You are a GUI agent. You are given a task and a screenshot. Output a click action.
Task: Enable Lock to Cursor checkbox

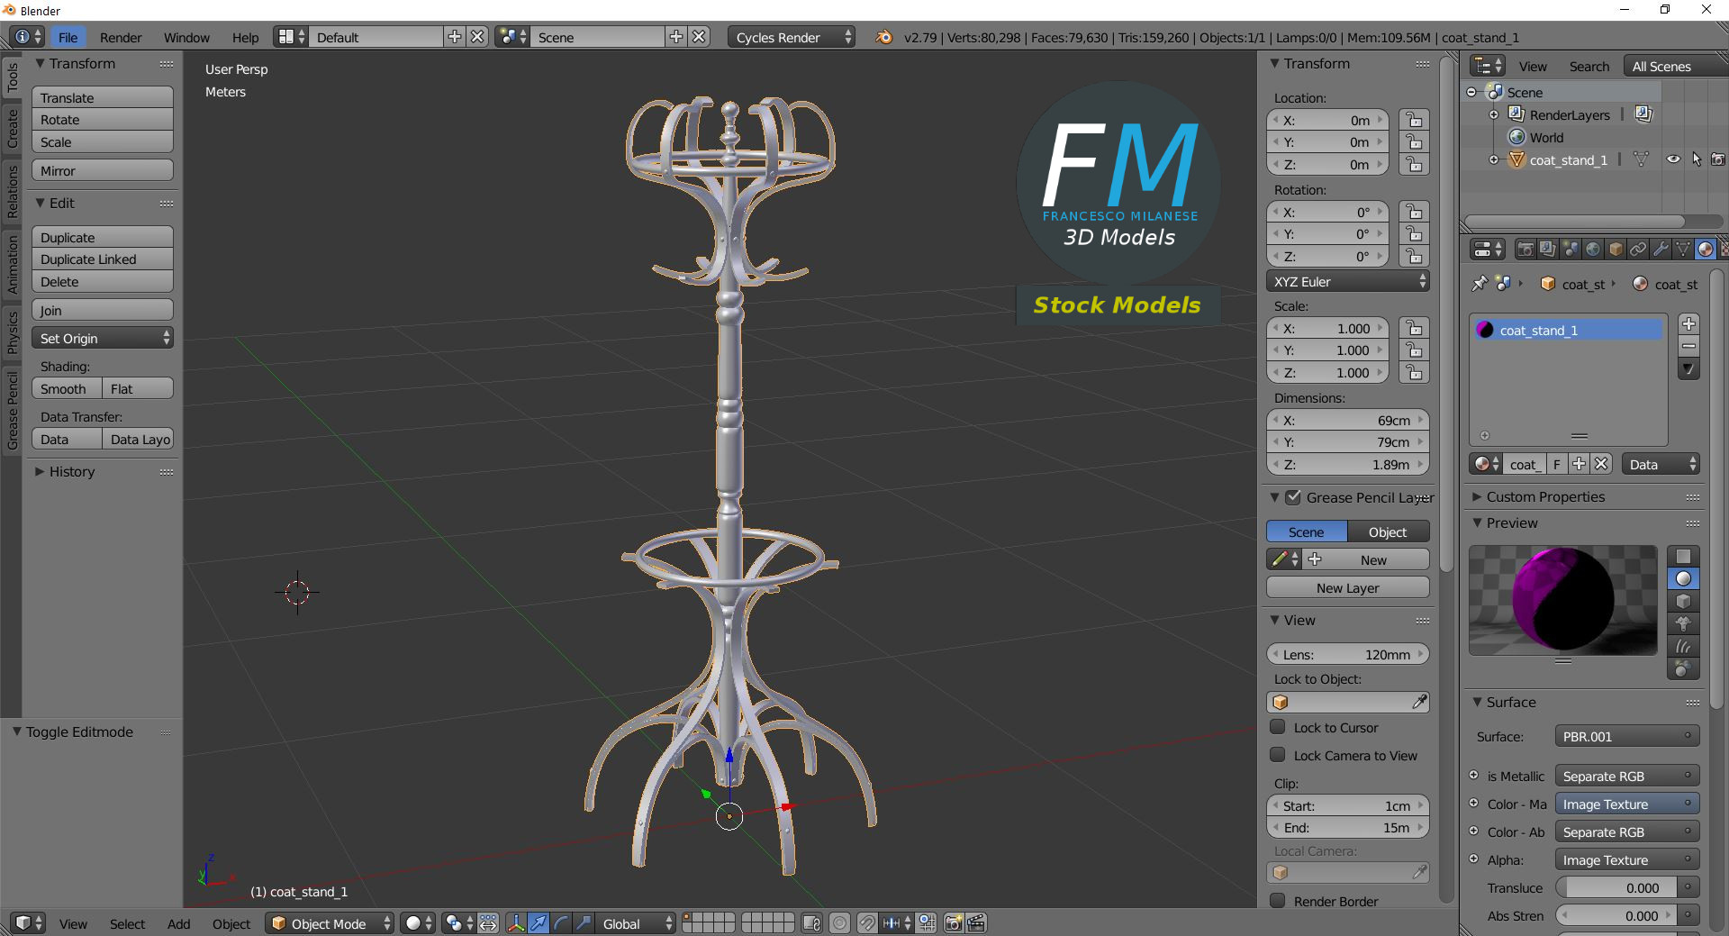point(1277,727)
